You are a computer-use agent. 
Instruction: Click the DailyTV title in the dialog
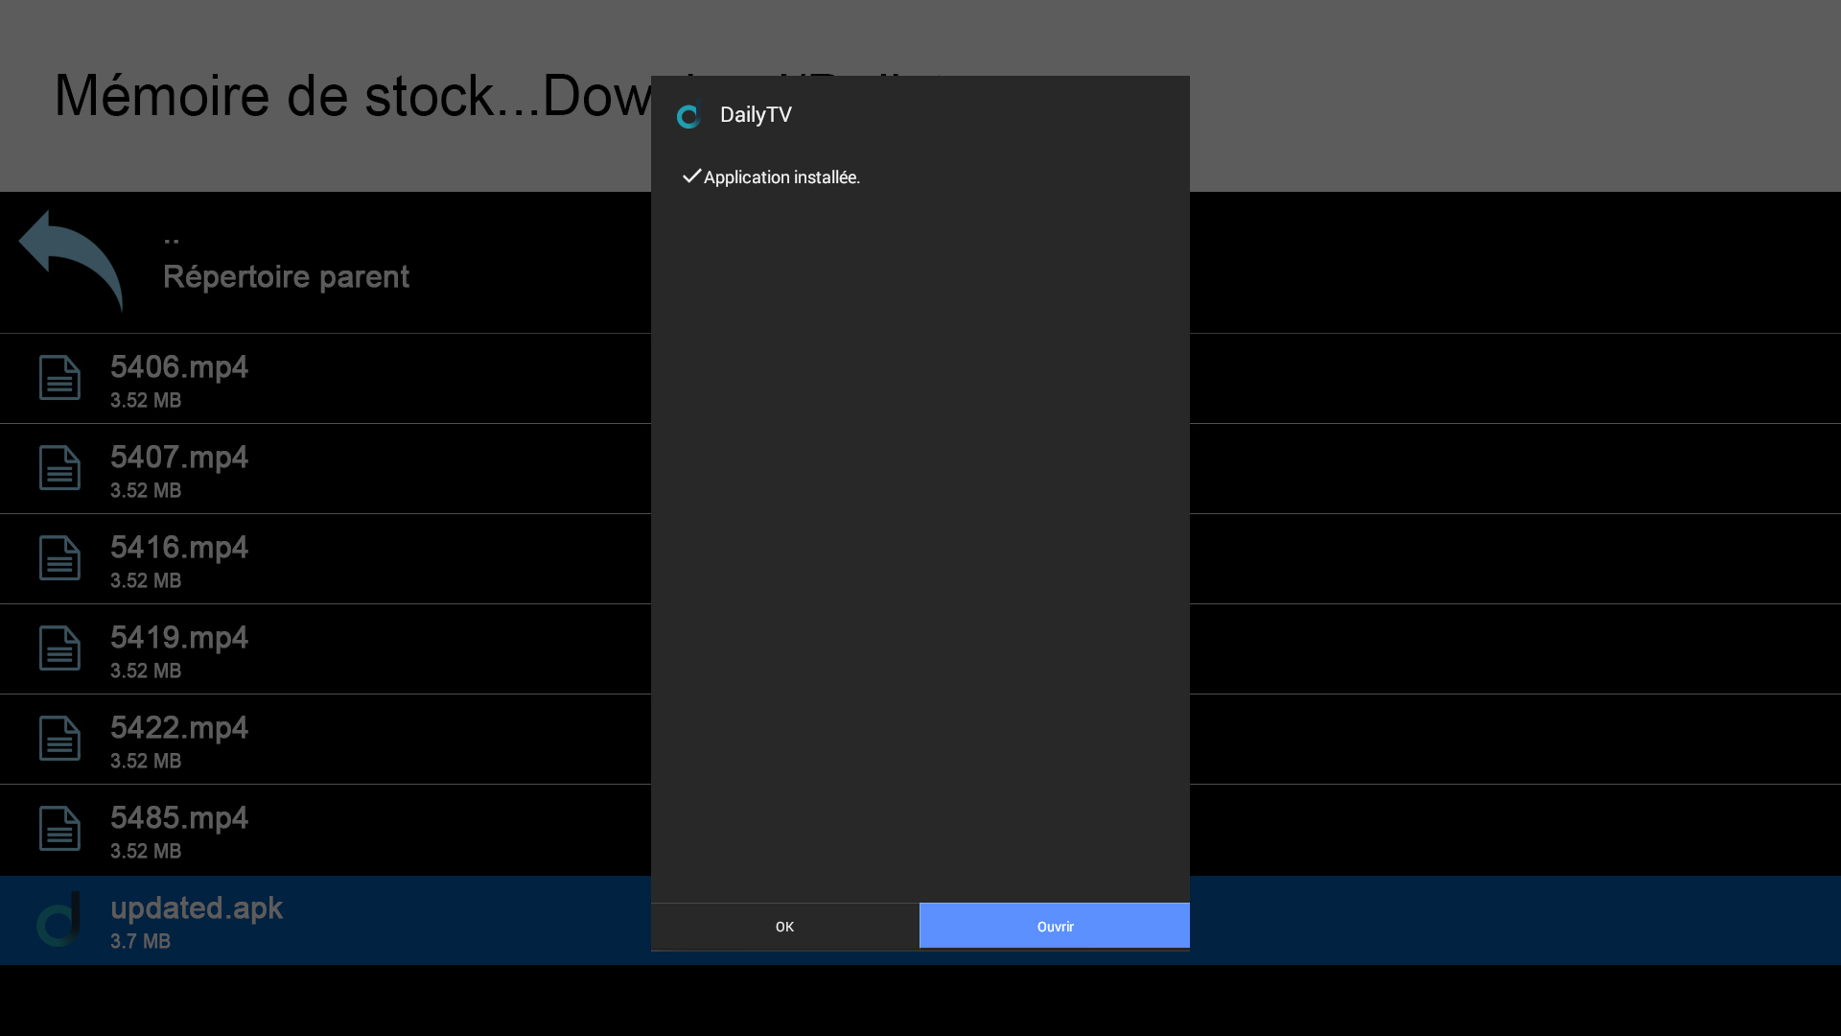tap(756, 115)
